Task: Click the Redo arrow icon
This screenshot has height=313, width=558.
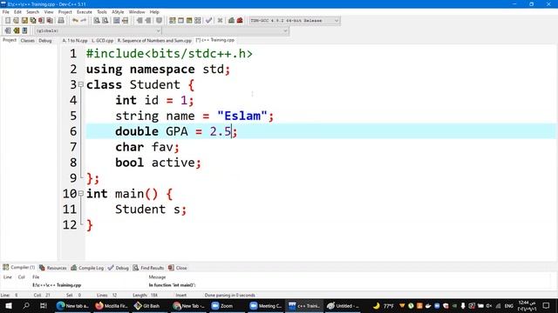Action: [x=84, y=21]
